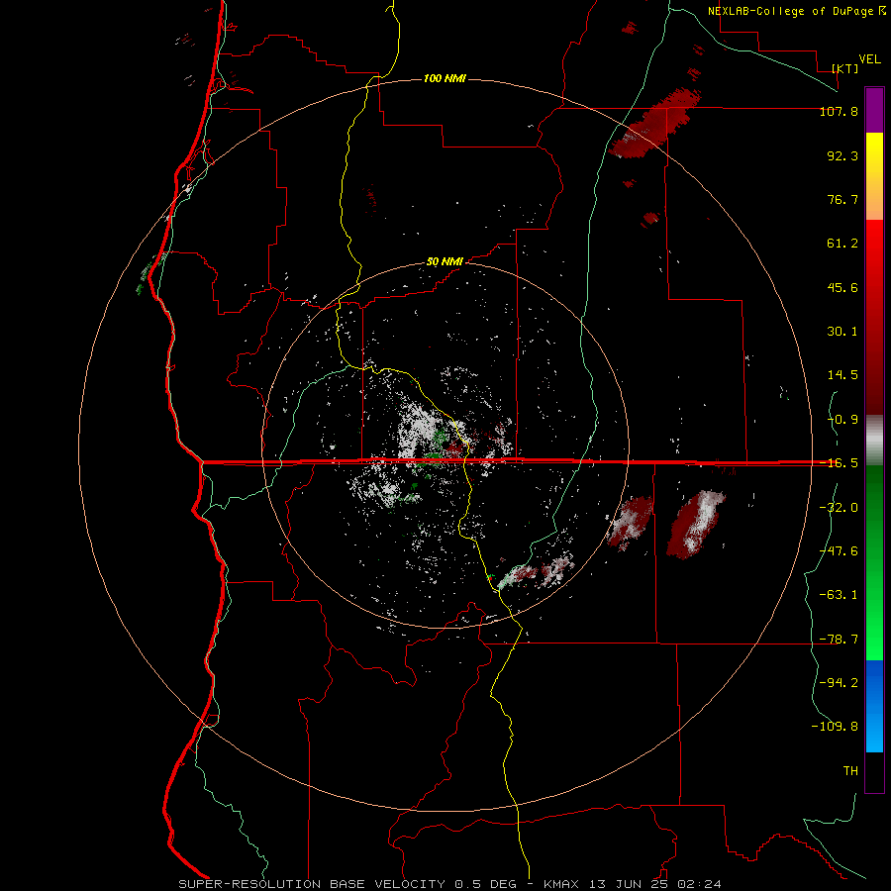Screen dimensions: 891x891
Task: Select the 92.3 value on velocity scale
Action: 842,155
